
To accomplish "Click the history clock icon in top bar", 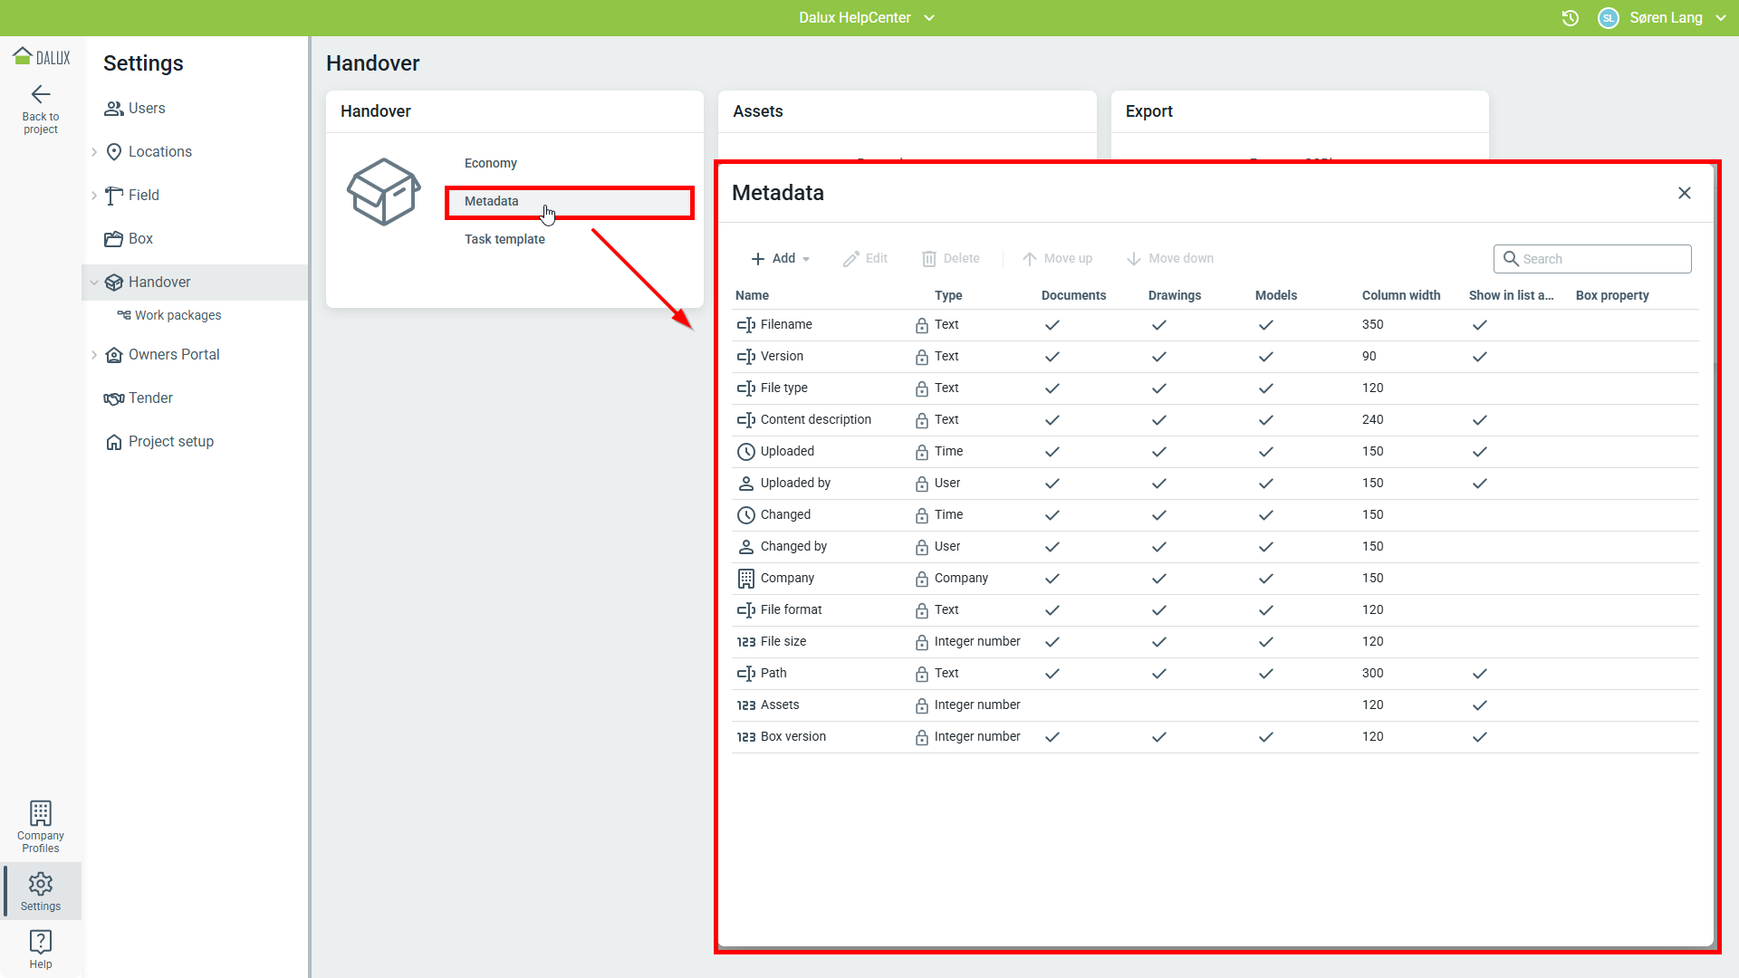I will coord(1571,18).
